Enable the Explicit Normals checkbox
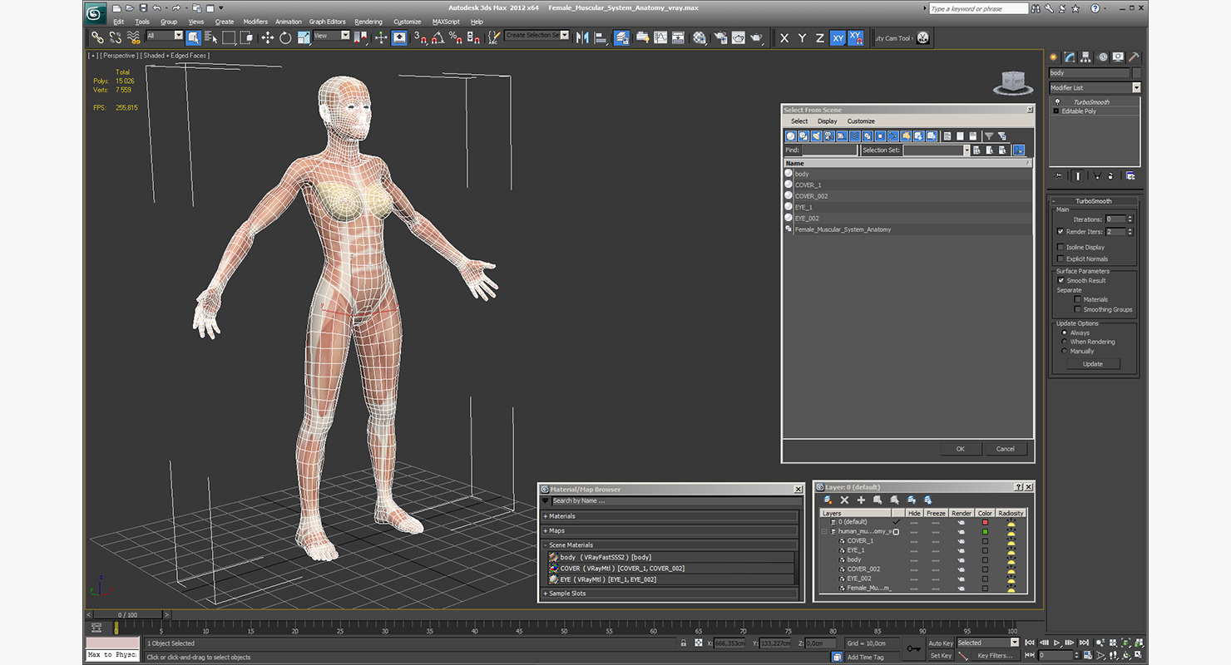The width and height of the screenshot is (1231, 665). tap(1060, 259)
